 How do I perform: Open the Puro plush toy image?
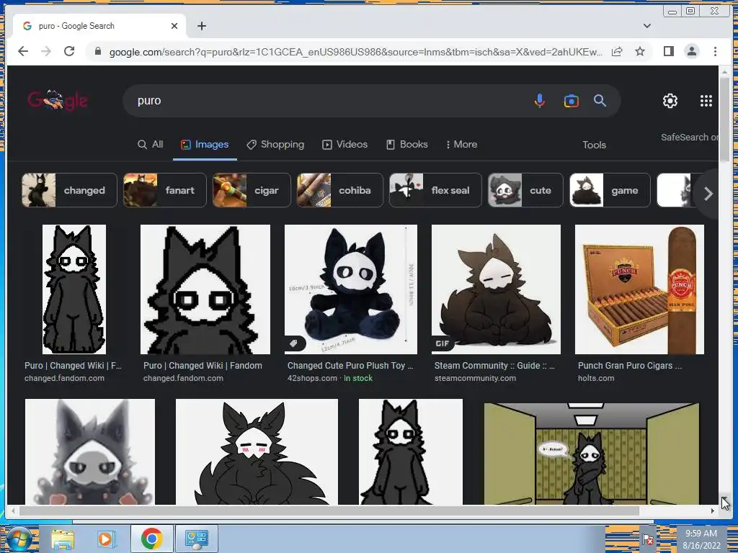coord(351,289)
